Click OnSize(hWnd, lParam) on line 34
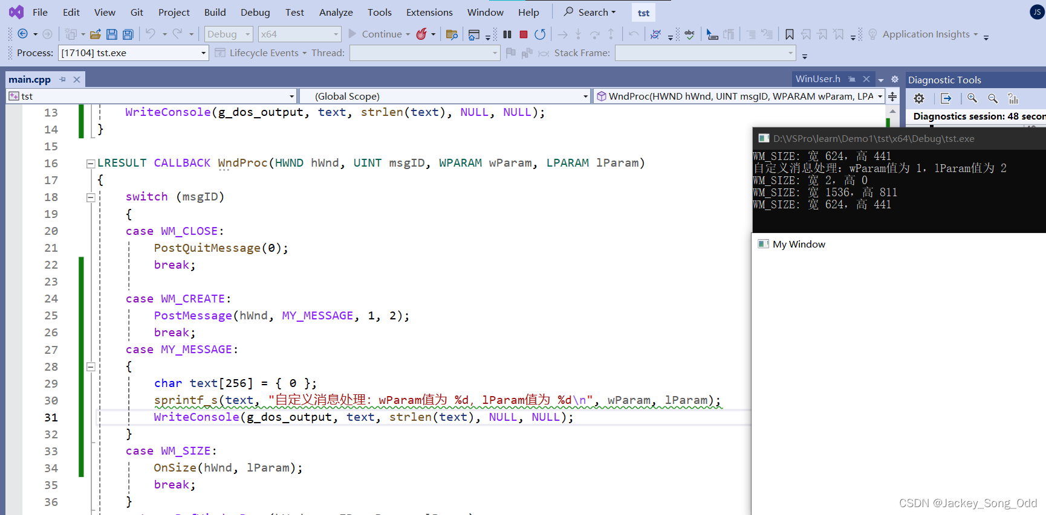The height and width of the screenshot is (515, 1046). (x=228, y=468)
